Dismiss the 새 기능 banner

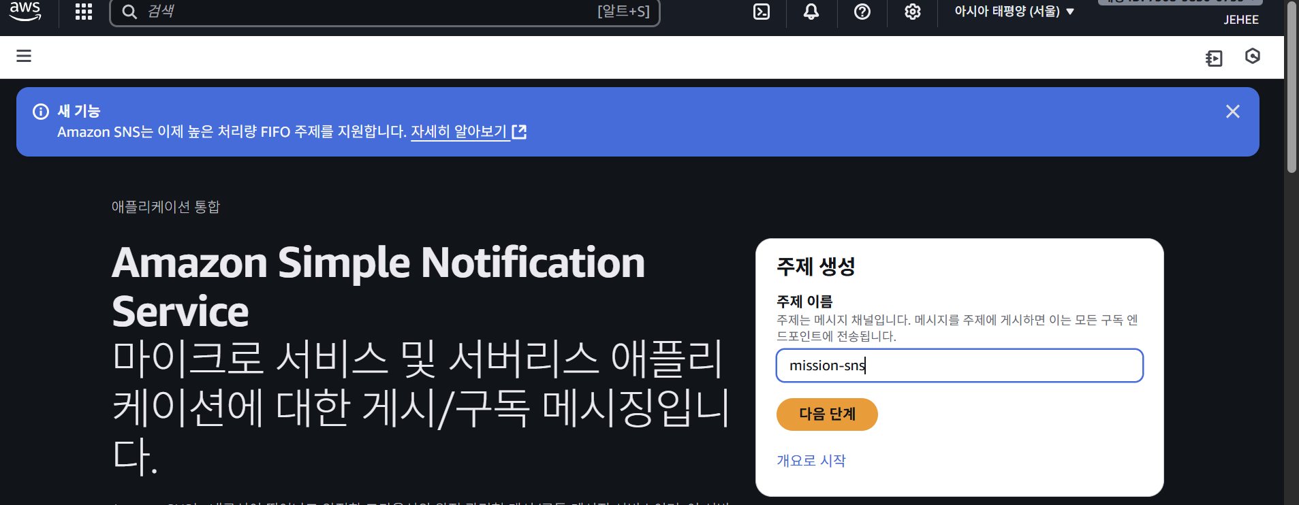click(1232, 112)
